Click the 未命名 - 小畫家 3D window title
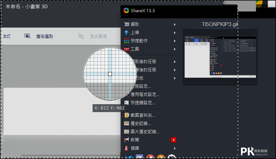This screenshot has width=276, height=159. [26, 6]
